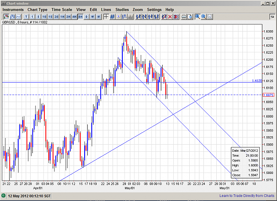Switch to the daily (D) time scale

coord(86,17)
